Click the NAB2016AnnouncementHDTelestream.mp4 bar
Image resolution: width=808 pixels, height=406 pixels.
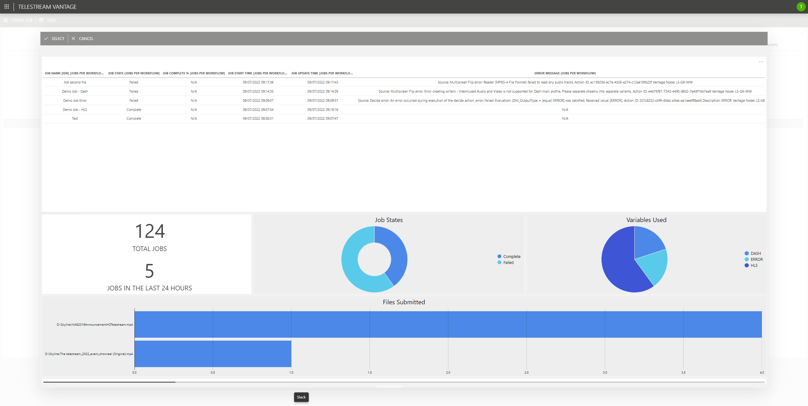click(x=448, y=325)
